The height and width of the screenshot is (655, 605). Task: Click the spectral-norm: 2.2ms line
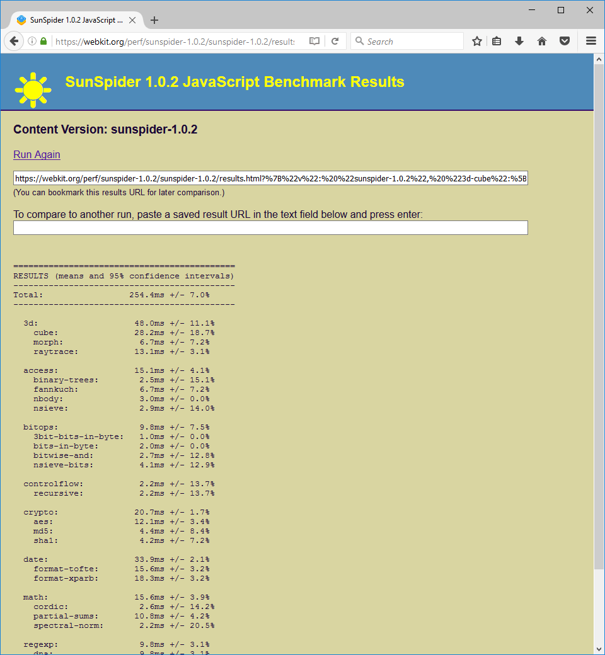click(124, 625)
